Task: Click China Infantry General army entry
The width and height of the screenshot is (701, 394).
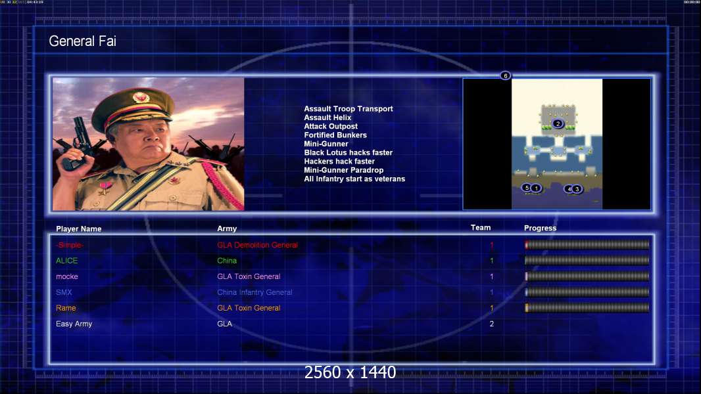Action: (x=255, y=292)
